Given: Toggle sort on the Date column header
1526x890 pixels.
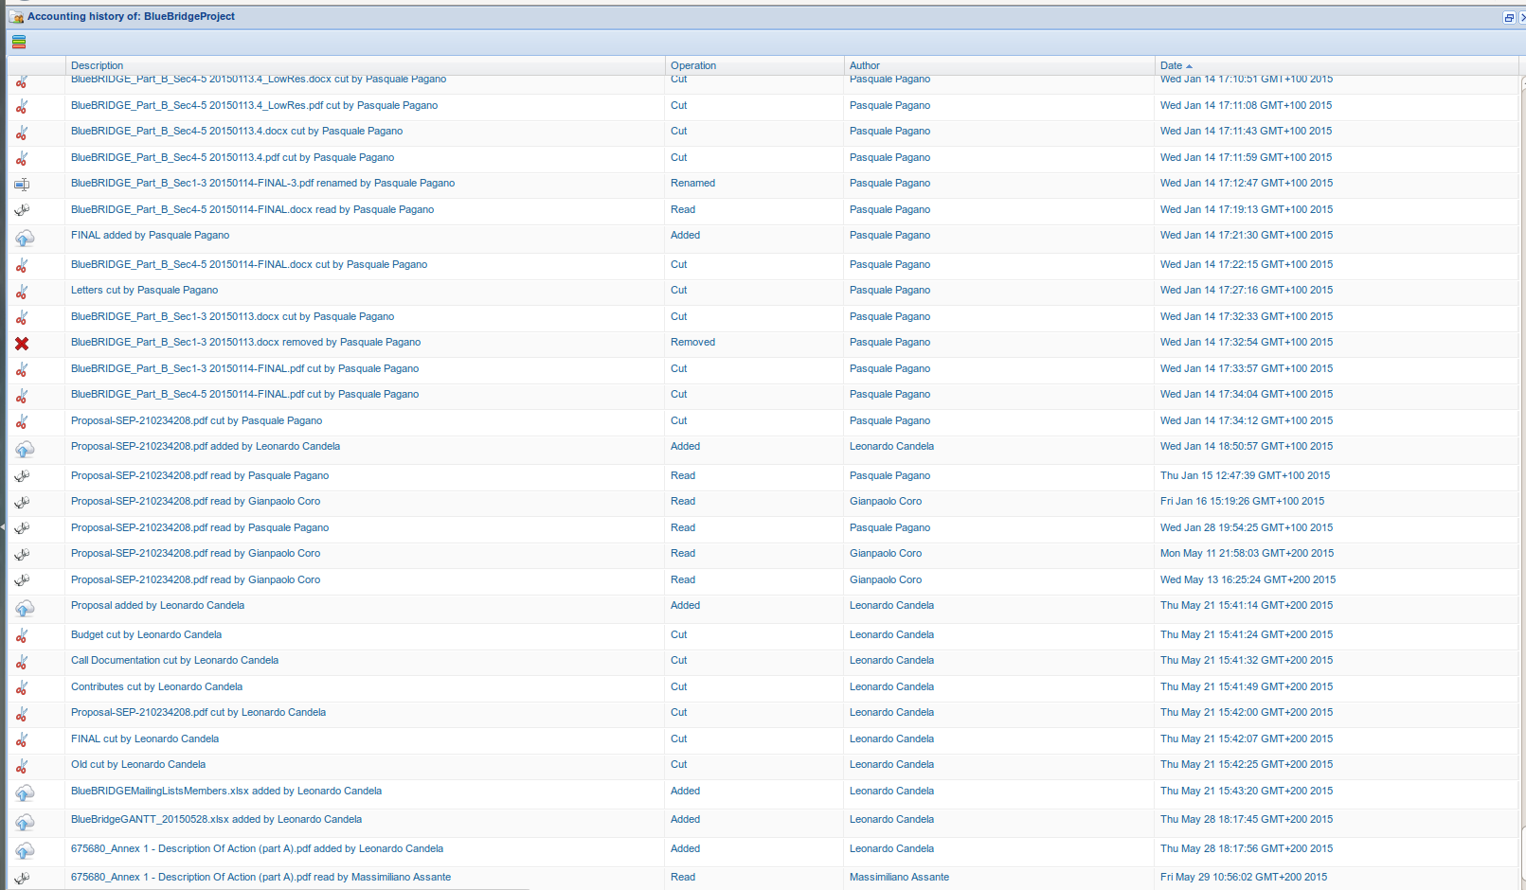Looking at the screenshot, I should click(x=1337, y=65).
